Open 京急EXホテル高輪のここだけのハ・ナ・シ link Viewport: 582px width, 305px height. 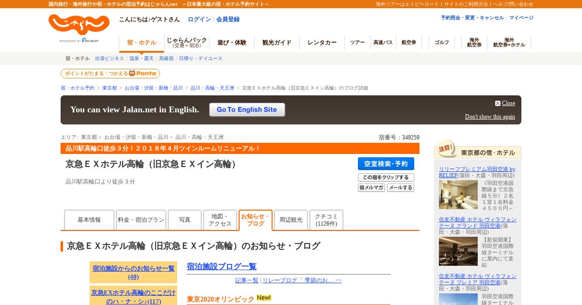point(133,297)
